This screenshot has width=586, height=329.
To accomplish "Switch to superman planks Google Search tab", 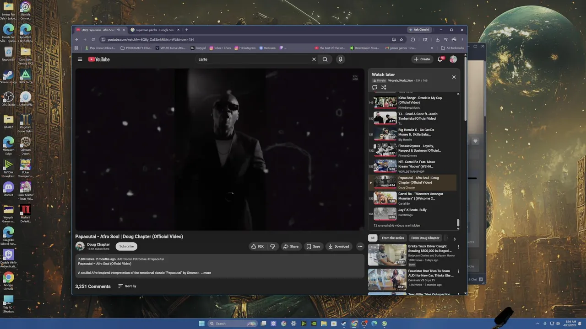I will tap(155, 30).
